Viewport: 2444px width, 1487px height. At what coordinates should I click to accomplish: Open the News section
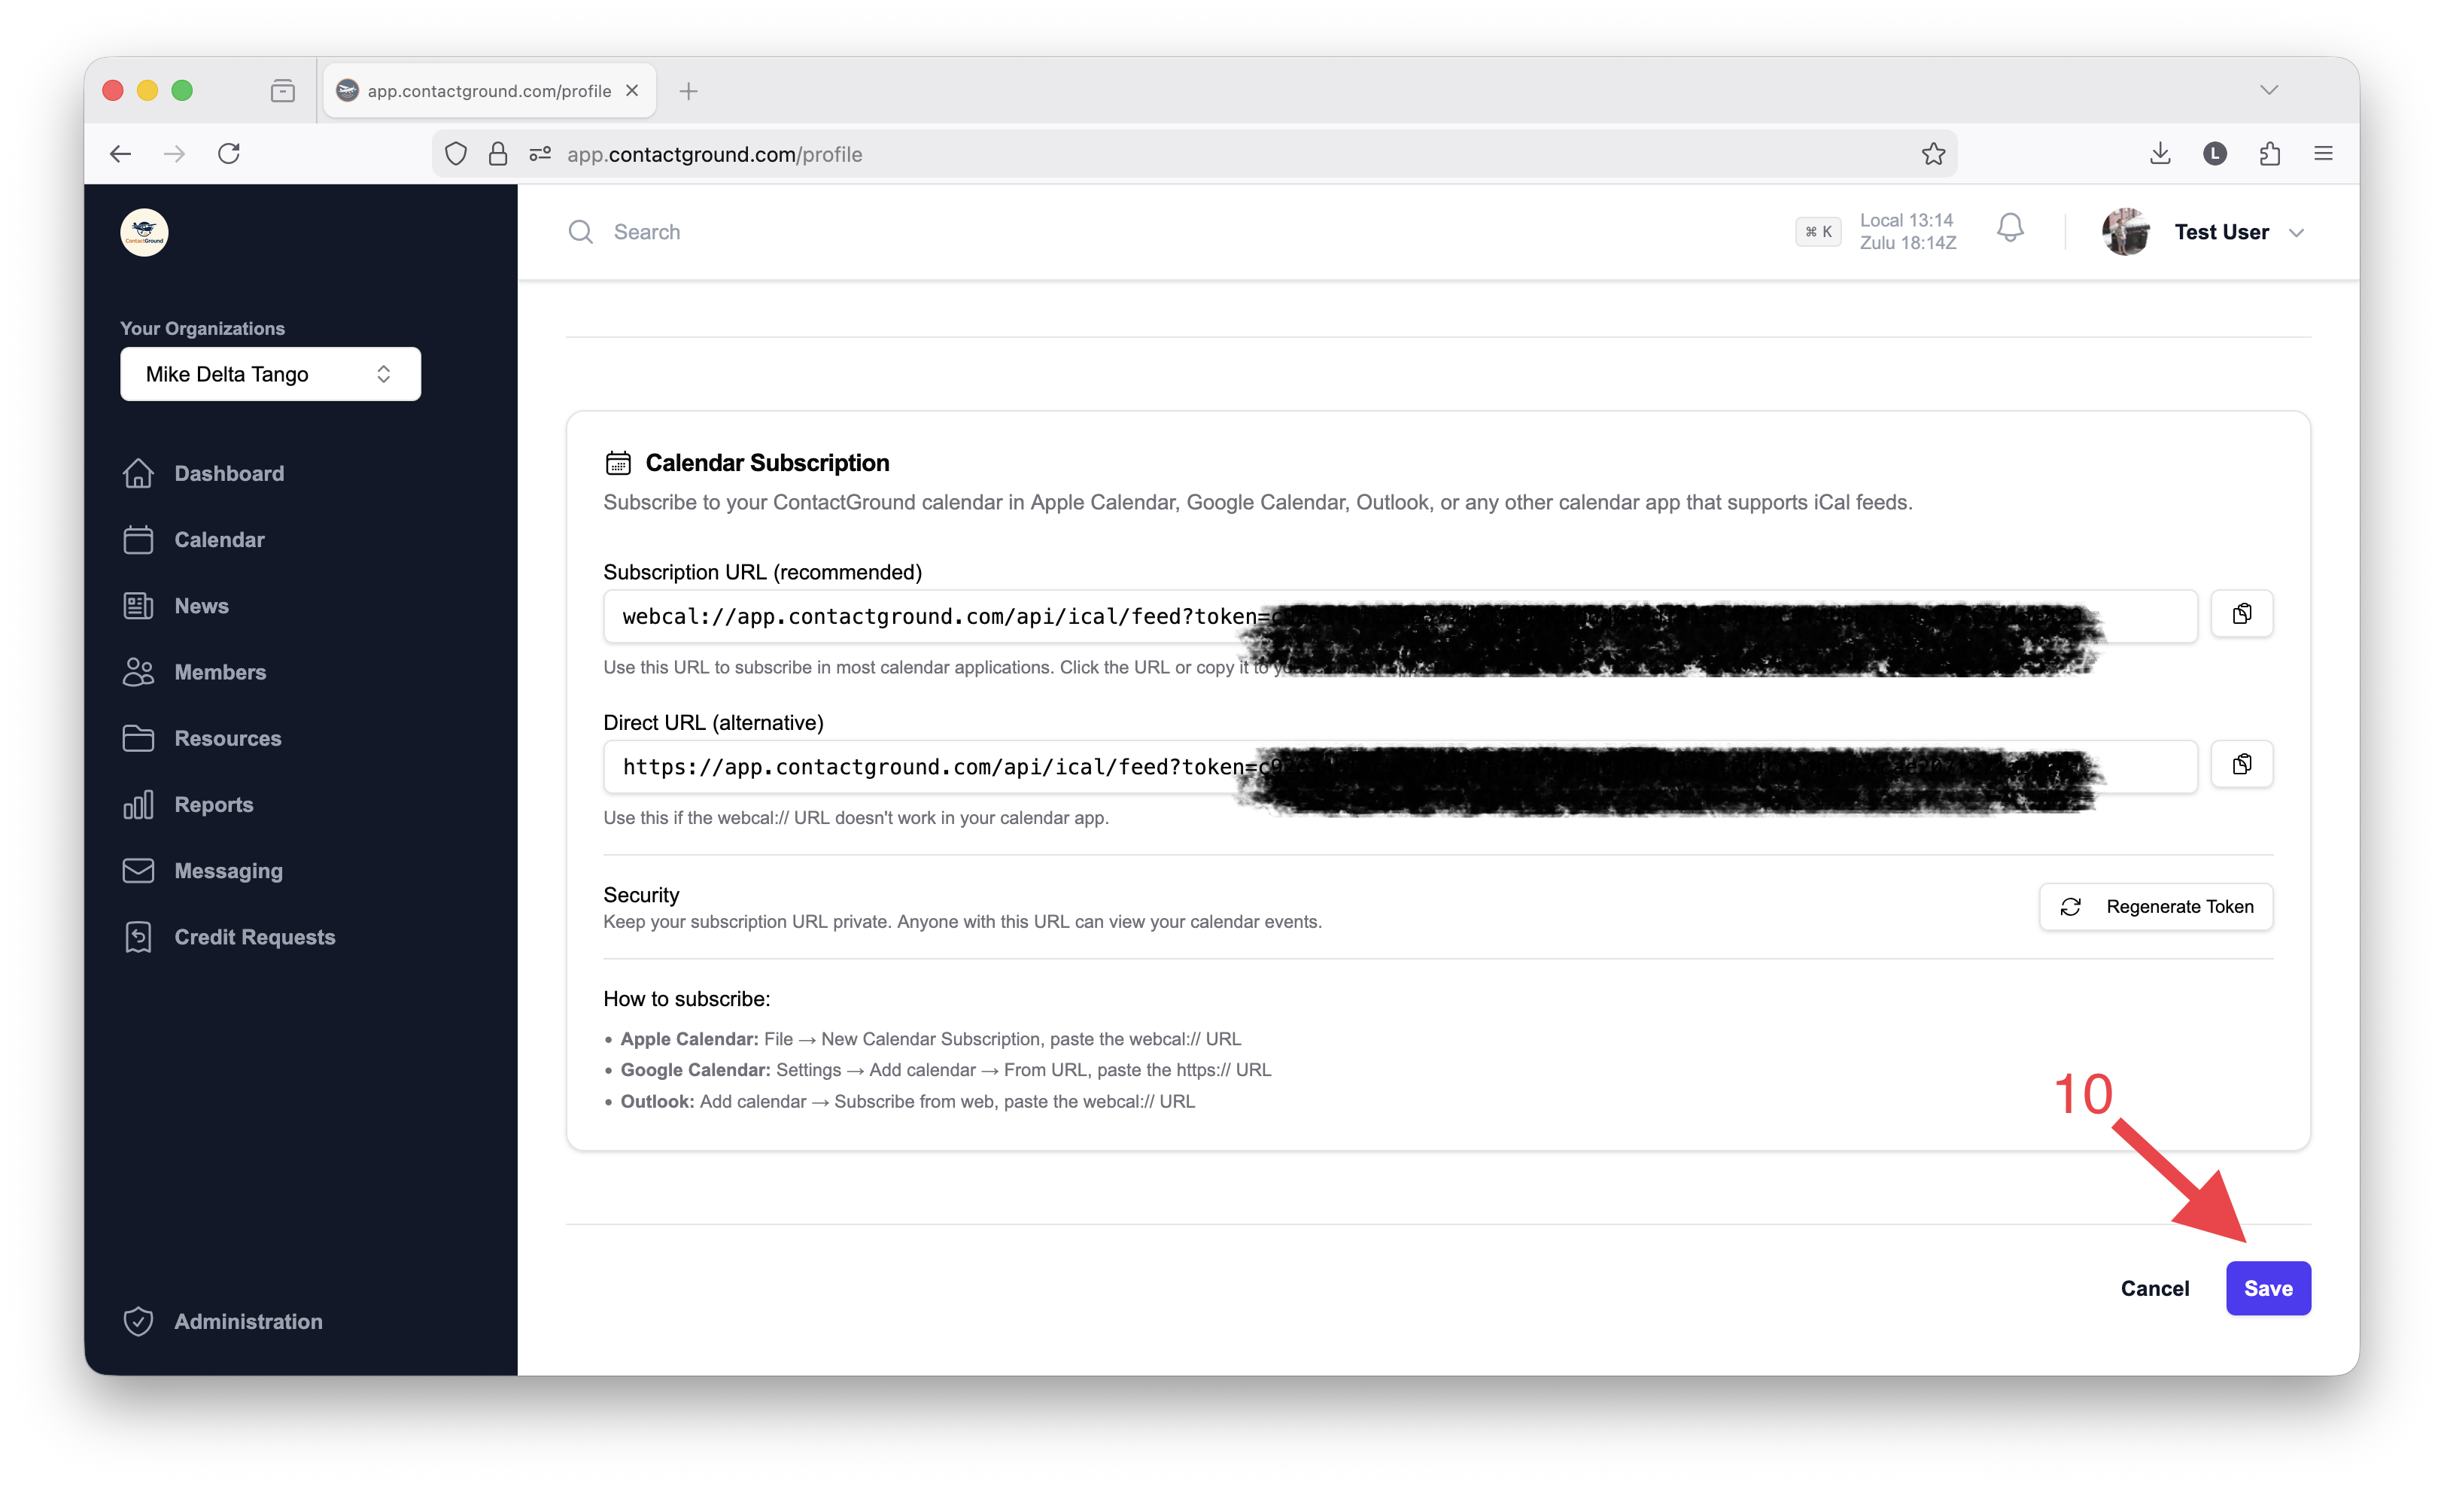pyautogui.click(x=202, y=605)
